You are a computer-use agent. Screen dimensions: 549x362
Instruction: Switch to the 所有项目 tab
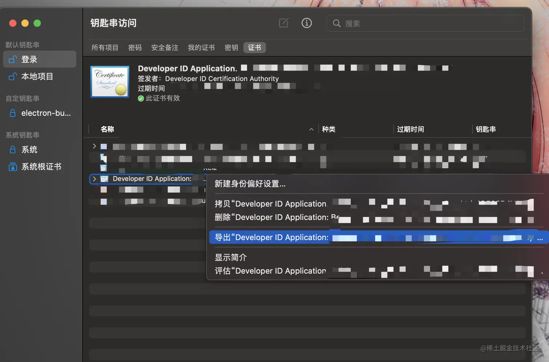coord(105,48)
